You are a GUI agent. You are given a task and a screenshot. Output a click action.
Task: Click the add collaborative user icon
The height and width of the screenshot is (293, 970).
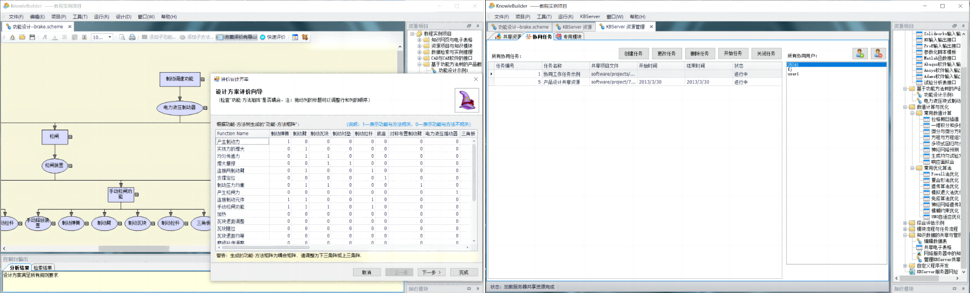pyautogui.click(x=860, y=53)
